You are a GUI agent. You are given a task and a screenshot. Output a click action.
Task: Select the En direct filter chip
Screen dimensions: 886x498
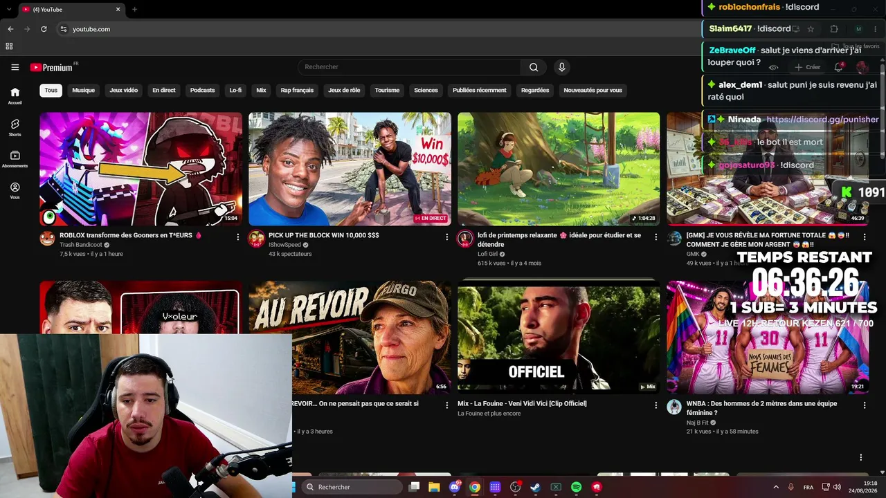point(164,90)
